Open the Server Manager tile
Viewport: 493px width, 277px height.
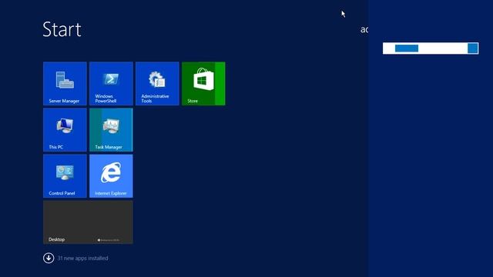(65, 84)
